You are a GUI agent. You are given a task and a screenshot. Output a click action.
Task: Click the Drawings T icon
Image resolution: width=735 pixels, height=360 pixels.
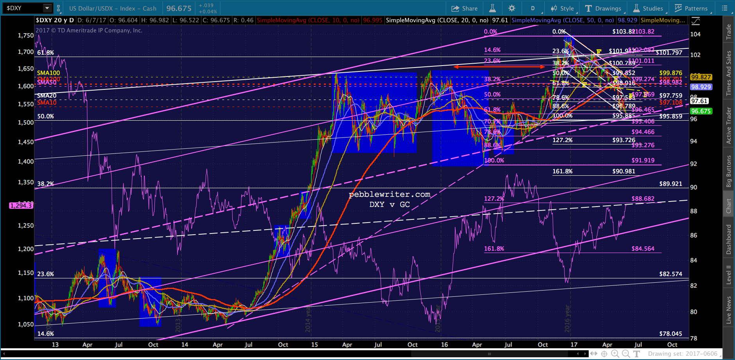588,8
